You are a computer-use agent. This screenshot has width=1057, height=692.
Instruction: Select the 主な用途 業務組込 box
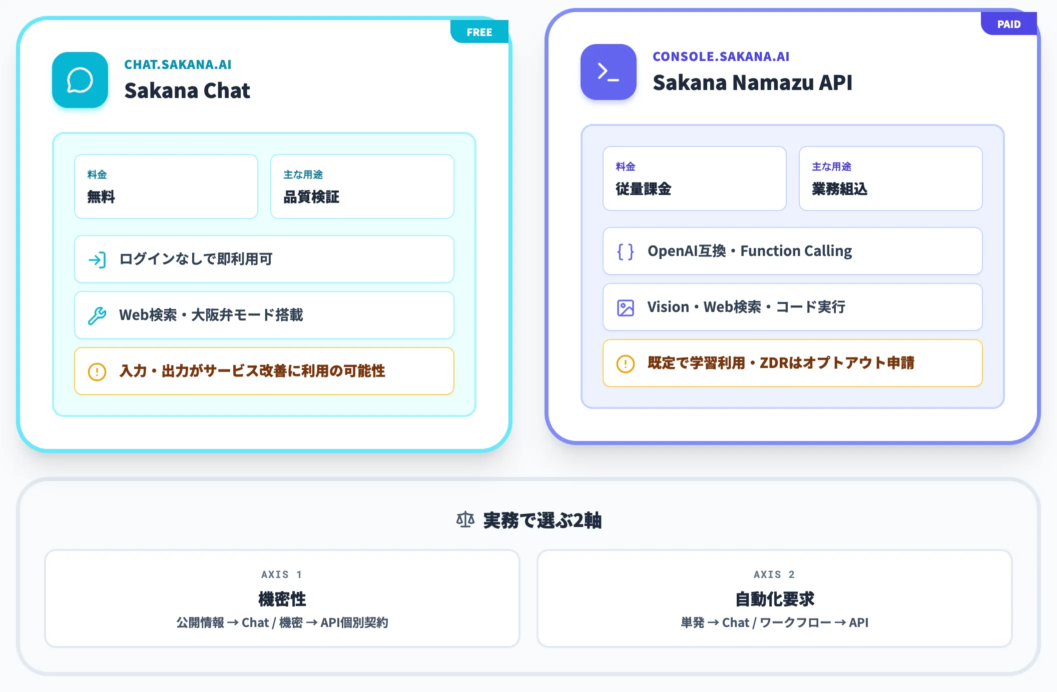coord(891,178)
